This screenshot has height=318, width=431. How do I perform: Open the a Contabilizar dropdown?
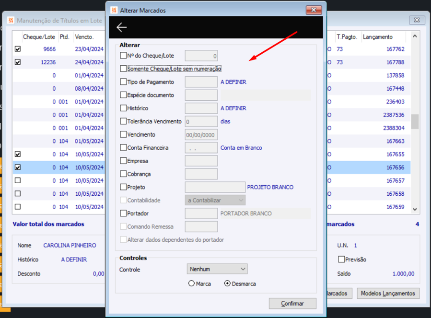click(215, 200)
